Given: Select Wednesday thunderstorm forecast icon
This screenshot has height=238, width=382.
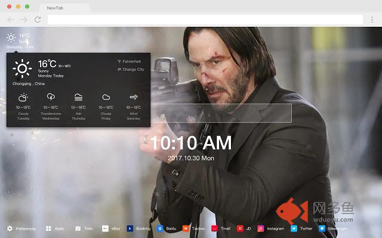Looking at the screenshot, I should [x=51, y=96].
